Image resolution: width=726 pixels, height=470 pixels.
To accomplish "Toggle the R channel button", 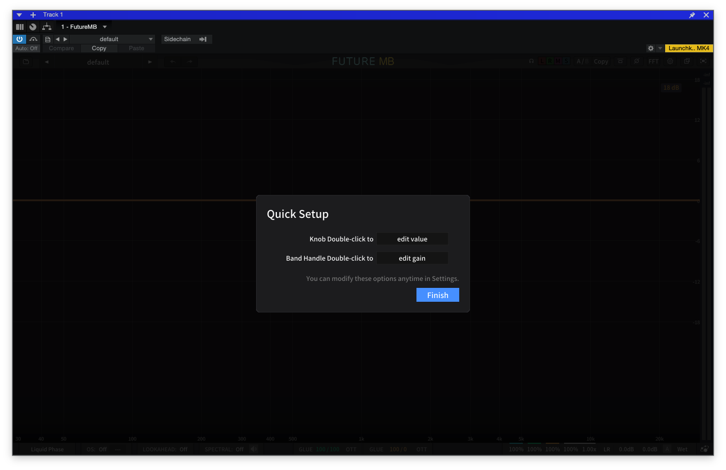I will [550, 61].
